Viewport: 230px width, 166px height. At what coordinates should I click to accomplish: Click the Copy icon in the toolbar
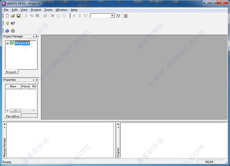point(32,16)
